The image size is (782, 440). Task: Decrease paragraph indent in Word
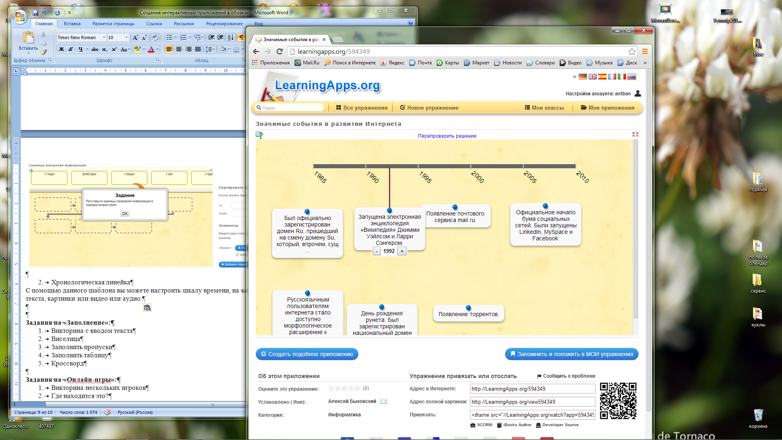(211, 37)
